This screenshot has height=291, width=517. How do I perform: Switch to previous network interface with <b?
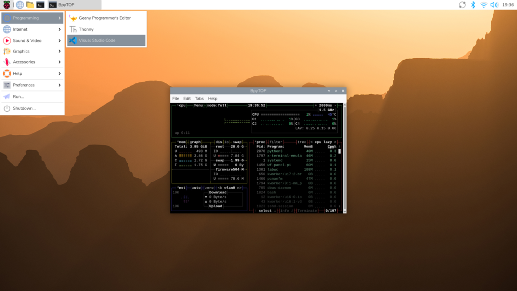[x=220, y=188]
